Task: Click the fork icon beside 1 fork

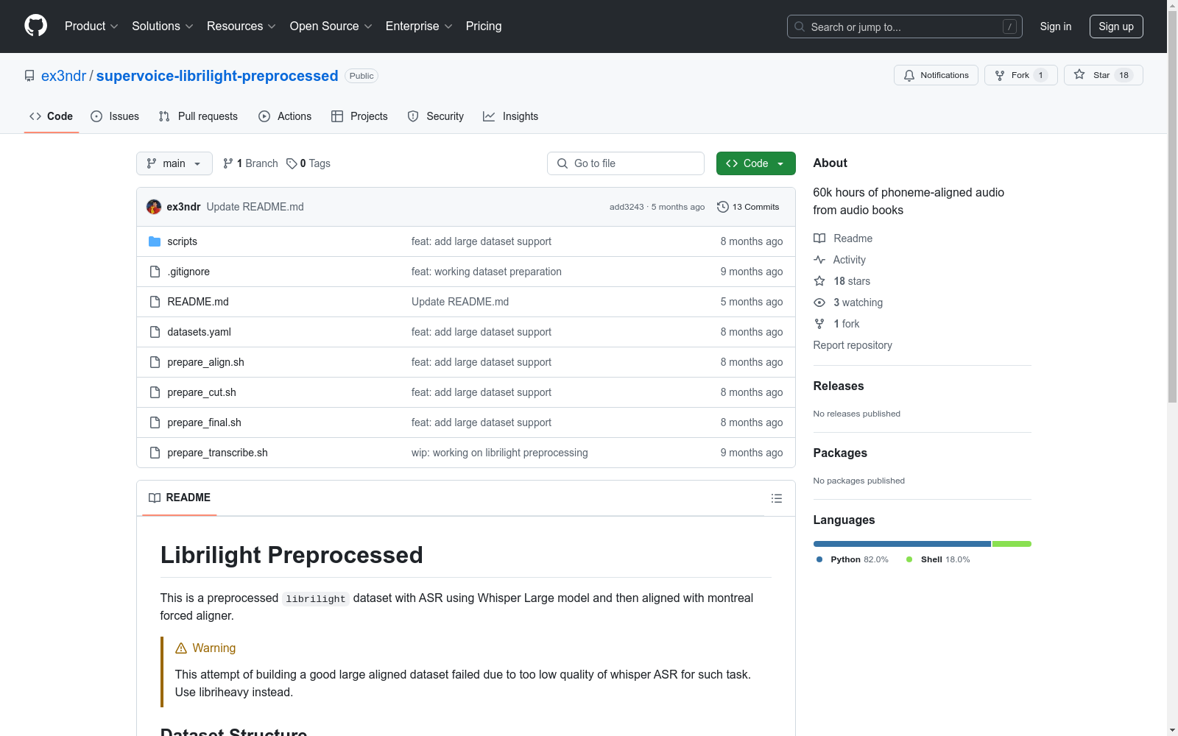Action: click(x=819, y=324)
